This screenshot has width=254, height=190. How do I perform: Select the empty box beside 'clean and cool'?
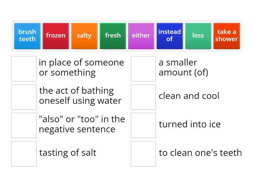point(144,97)
